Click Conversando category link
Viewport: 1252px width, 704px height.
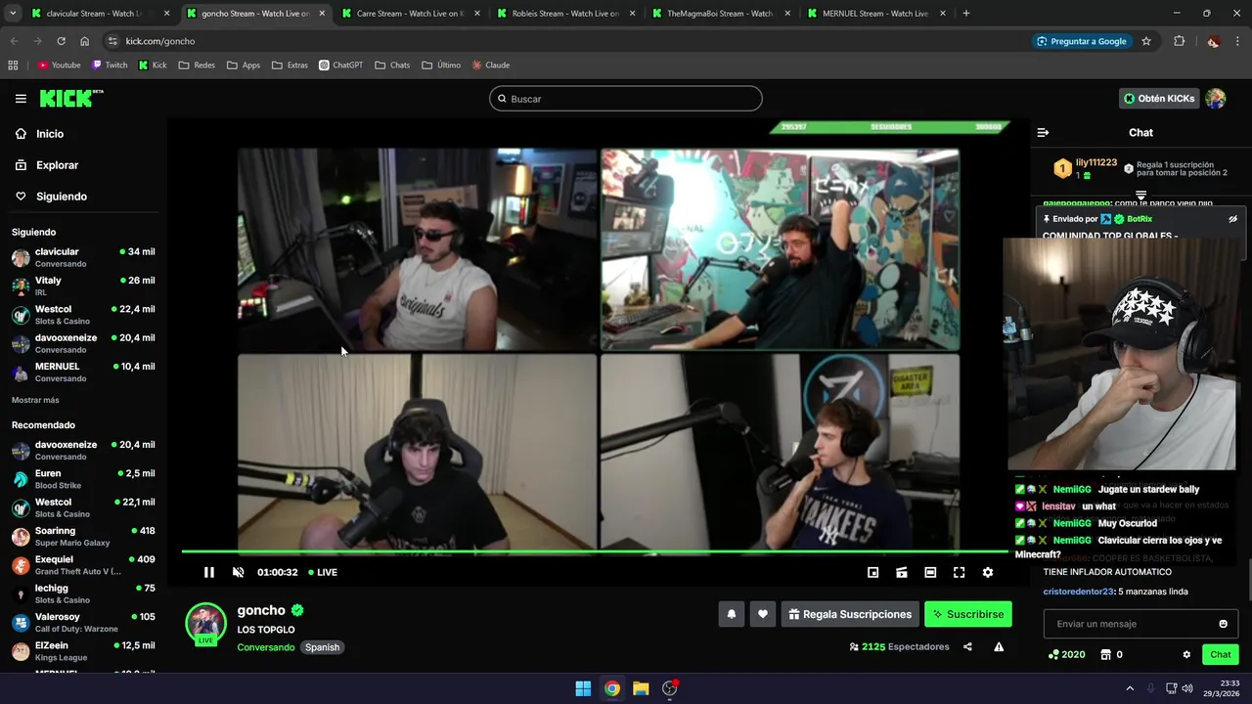coord(265,647)
